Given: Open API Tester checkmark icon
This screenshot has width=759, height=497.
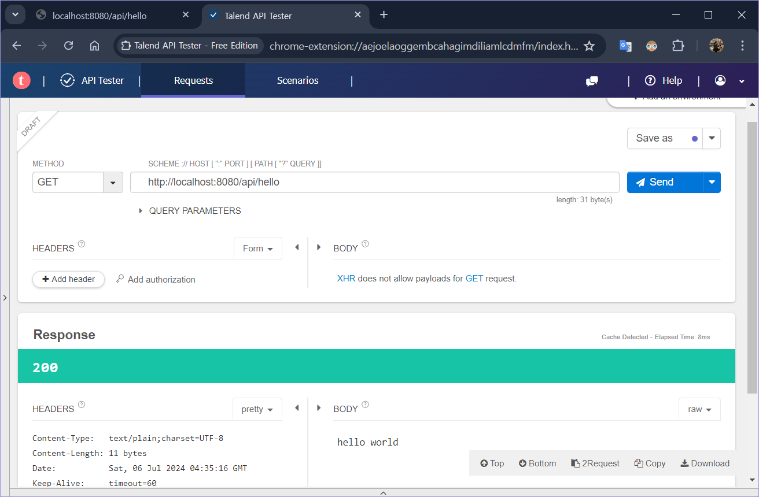Looking at the screenshot, I should [x=67, y=80].
